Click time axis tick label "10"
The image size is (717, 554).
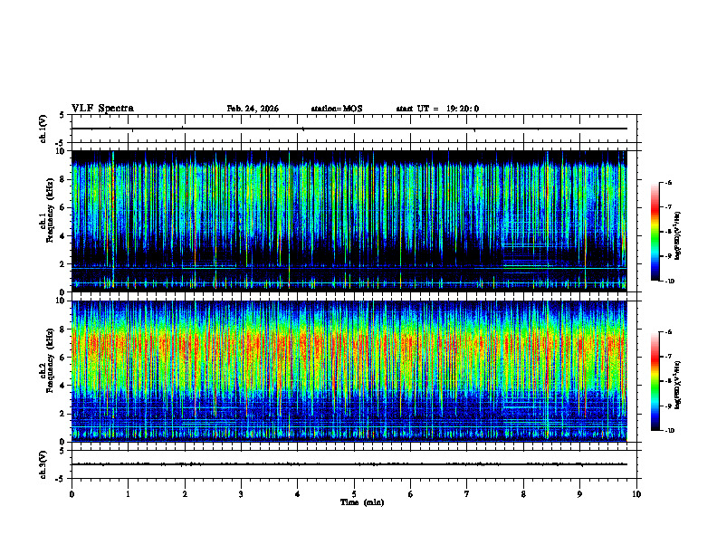[636, 494]
